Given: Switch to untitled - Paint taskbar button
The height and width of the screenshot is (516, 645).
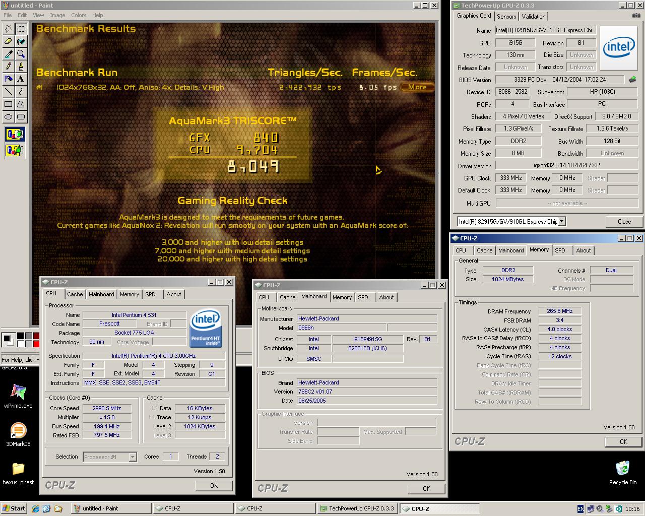Looking at the screenshot, I should click(x=111, y=508).
